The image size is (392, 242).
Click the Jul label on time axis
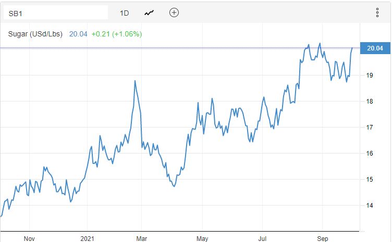coord(262,238)
